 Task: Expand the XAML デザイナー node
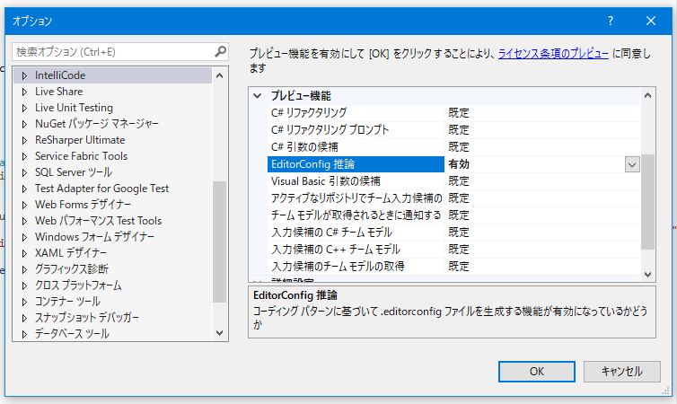24,253
